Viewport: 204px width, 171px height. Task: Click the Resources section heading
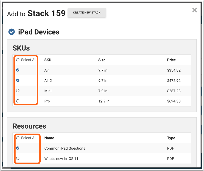point(29,126)
